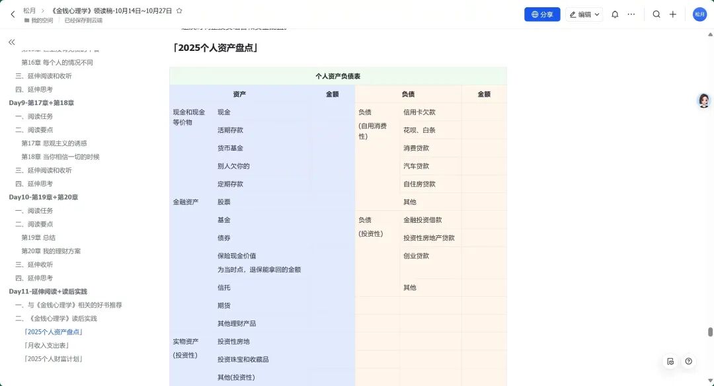Open the search magnifier
The height and width of the screenshot is (386, 714).
coord(656,15)
